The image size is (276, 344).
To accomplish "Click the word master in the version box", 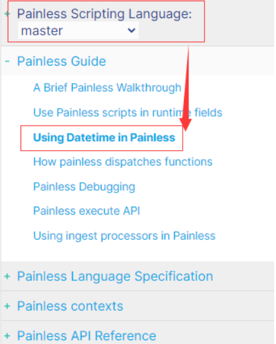I will point(42,31).
